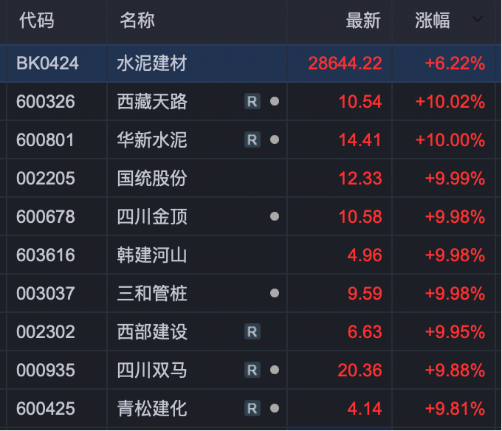Click the gray dot on 四川双马 row

click(x=275, y=370)
